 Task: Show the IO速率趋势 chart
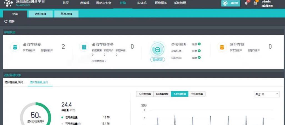(162, 94)
